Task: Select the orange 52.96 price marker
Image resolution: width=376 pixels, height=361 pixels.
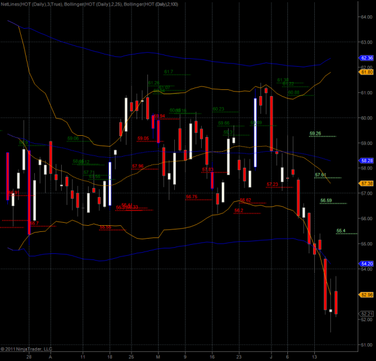Action: 367,295
